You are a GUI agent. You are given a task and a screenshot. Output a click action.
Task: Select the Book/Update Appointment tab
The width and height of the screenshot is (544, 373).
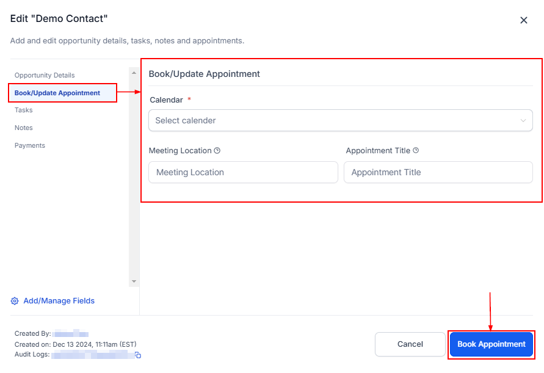[57, 93]
